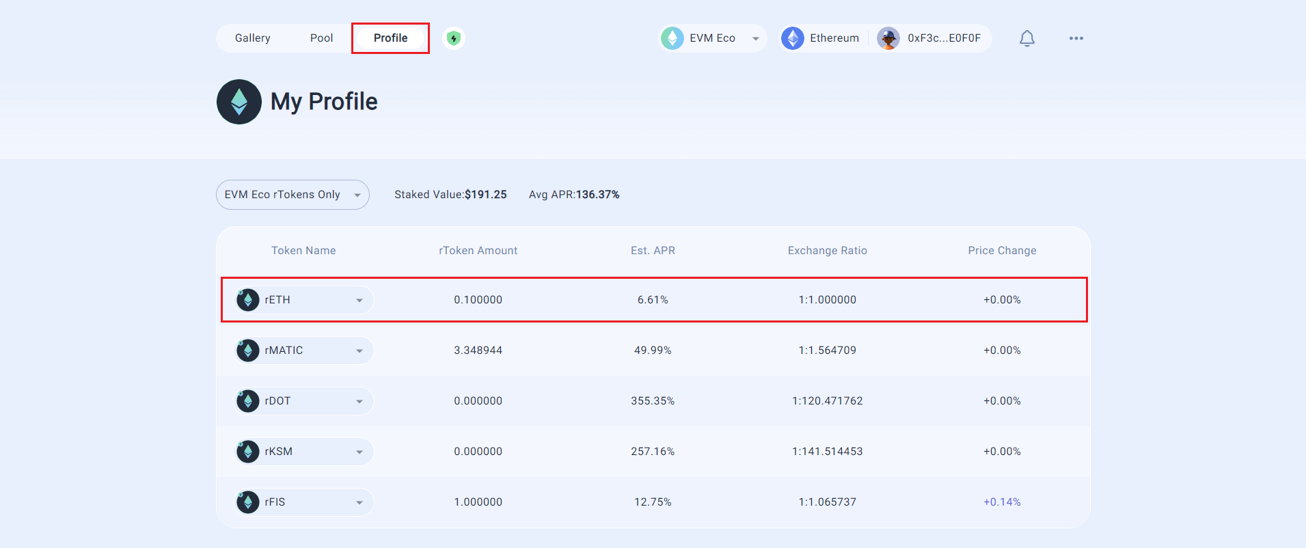Expand the rDOT token dropdown

click(x=304, y=401)
